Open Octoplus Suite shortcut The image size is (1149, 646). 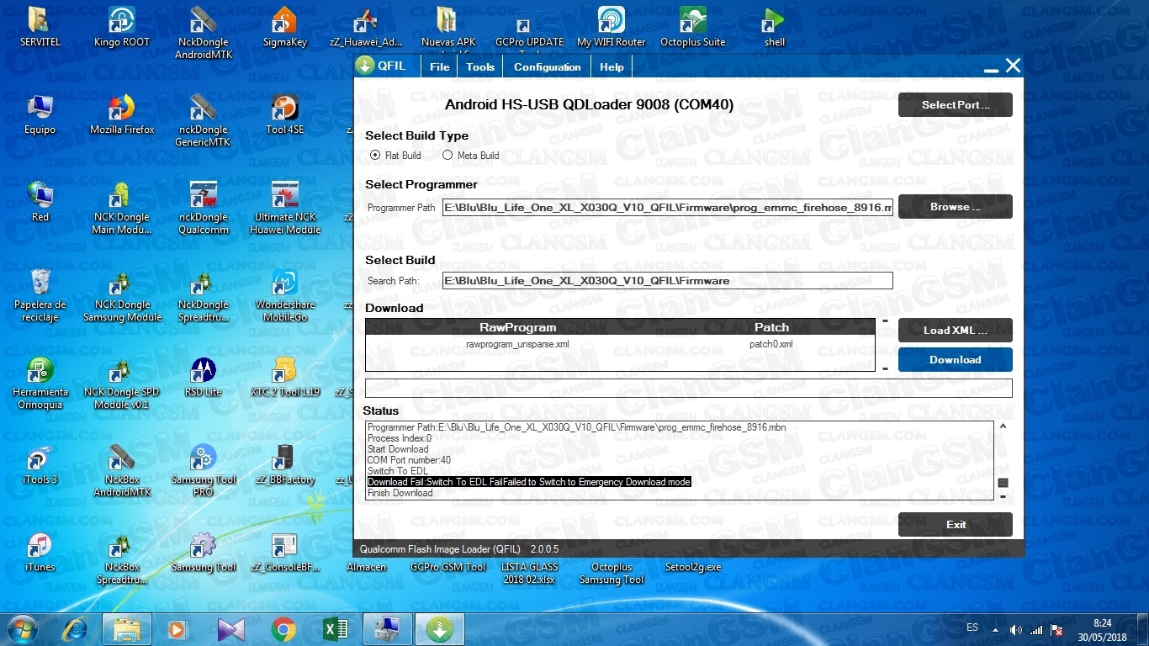pos(692,27)
